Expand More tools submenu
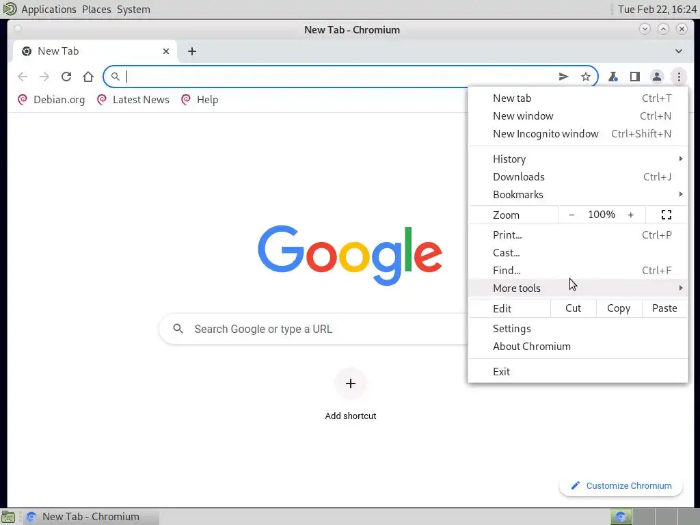The image size is (700, 525). (x=578, y=288)
